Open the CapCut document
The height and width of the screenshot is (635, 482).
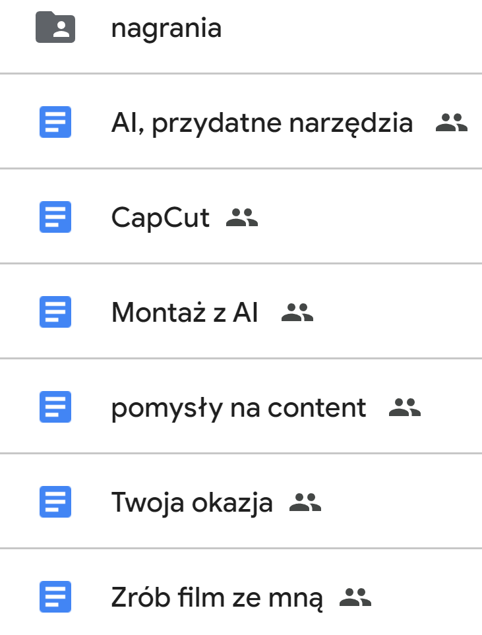pyautogui.click(x=160, y=218)
